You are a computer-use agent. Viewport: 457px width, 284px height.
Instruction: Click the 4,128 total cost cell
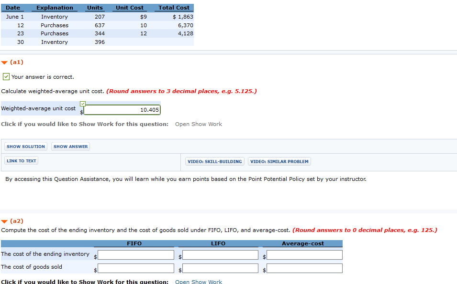tap(185, 33)
